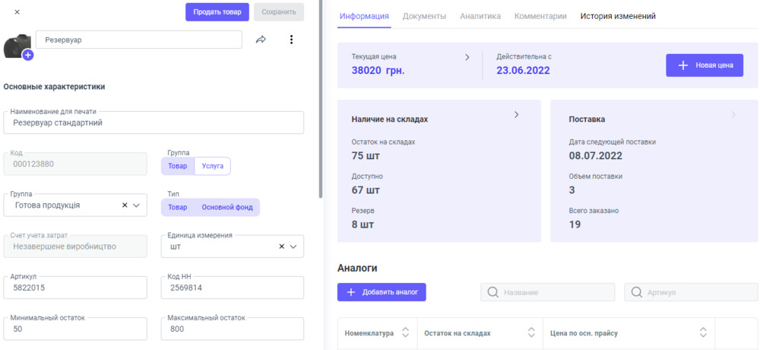Select Товар in the Тип toggle

[x=177, y=207]
